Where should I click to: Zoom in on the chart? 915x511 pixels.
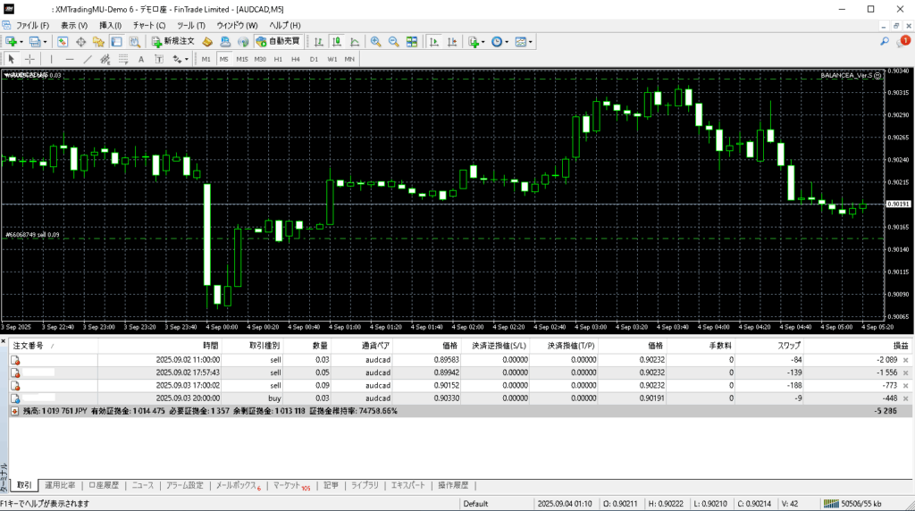click(376, 41)
